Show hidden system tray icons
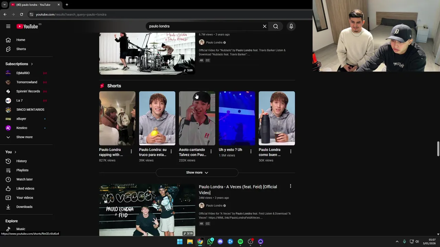440x247 pixels. pos(397,242)
